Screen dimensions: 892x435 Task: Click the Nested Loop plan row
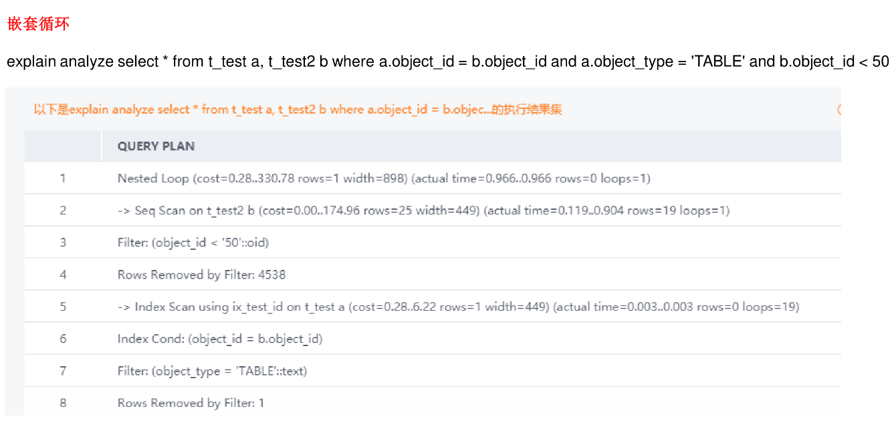384,178
